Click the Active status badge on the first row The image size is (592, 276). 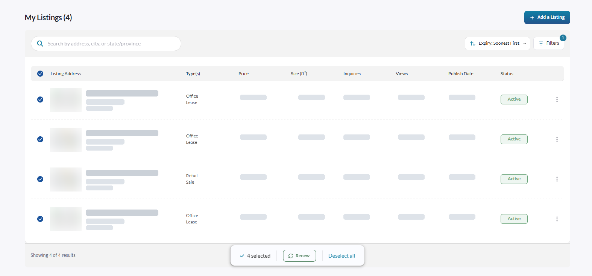[514, 100]
